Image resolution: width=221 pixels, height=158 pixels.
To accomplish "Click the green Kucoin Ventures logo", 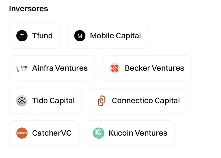I will coord(98,133).
